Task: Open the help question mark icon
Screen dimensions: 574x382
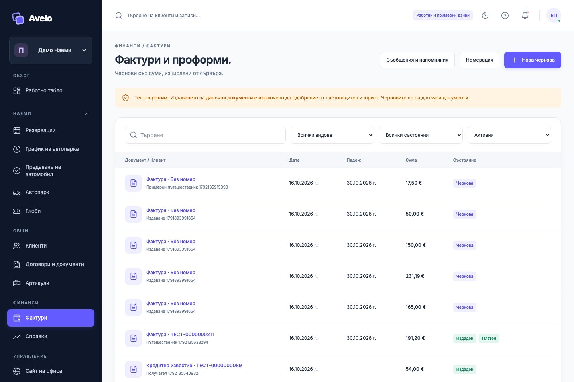Action: [x=505, y=16]
